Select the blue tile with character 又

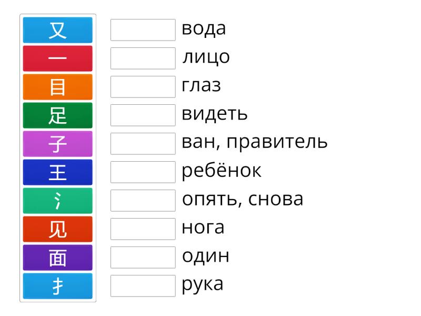[58, 29]
